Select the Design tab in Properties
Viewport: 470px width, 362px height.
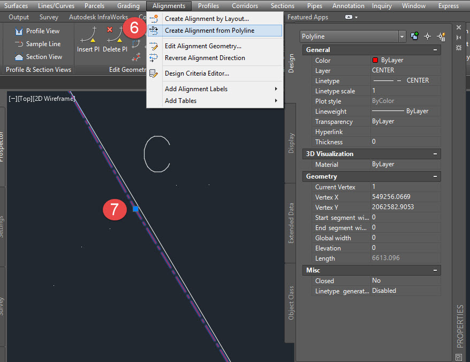[291, 63]
